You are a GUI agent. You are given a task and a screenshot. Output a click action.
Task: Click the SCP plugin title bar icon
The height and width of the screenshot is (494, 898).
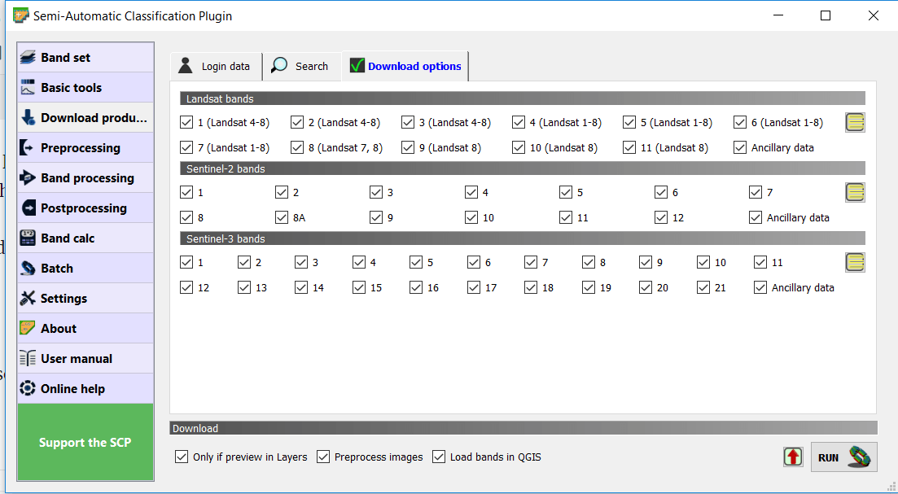coord(20,15)
